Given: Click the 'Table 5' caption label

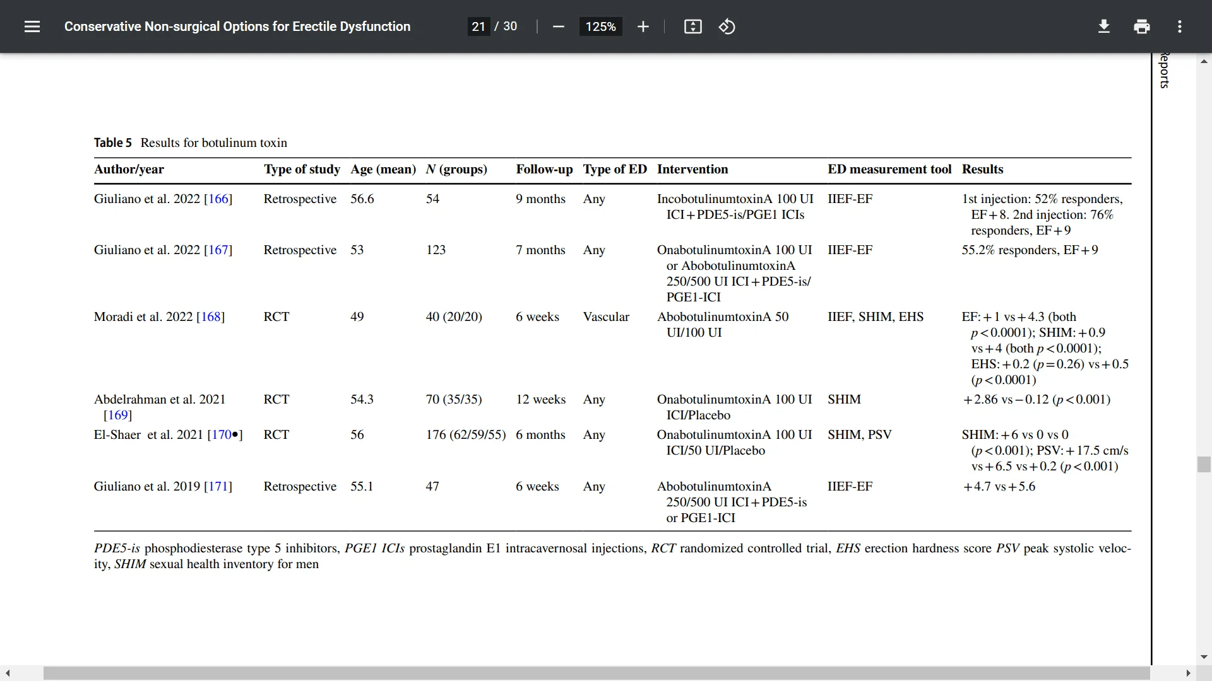Looking at the screenshot, I should (x=113, y=143).
